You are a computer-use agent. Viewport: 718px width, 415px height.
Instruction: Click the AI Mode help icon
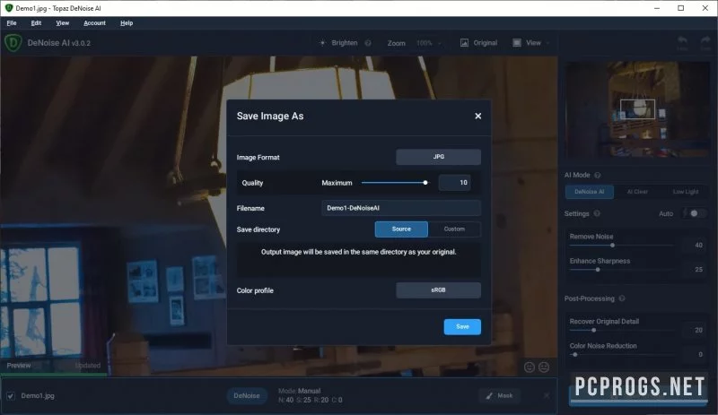tap(597, 176)
